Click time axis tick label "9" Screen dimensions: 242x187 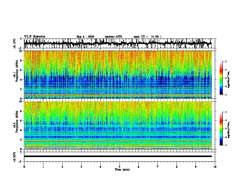[x=196, y=167]
